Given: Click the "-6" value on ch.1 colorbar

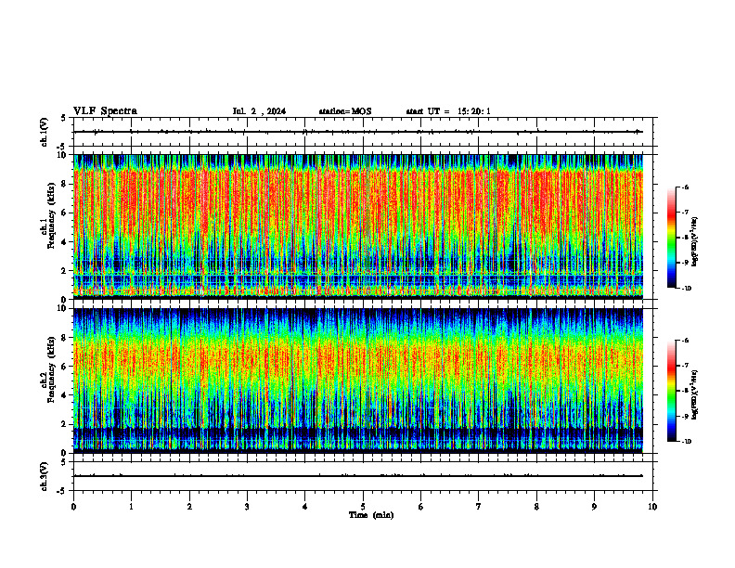Looking at the screenshot, I should point(685,187).
